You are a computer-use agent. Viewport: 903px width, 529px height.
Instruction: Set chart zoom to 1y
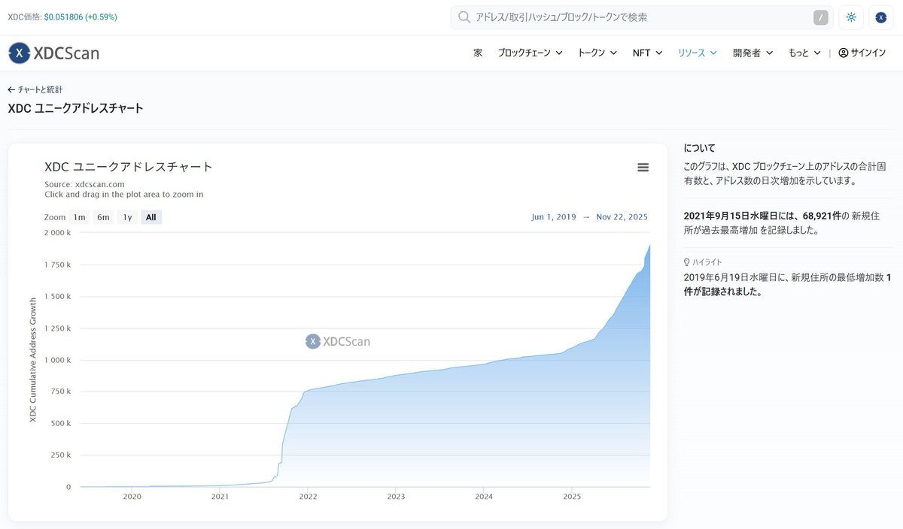(x=127, y=217)
